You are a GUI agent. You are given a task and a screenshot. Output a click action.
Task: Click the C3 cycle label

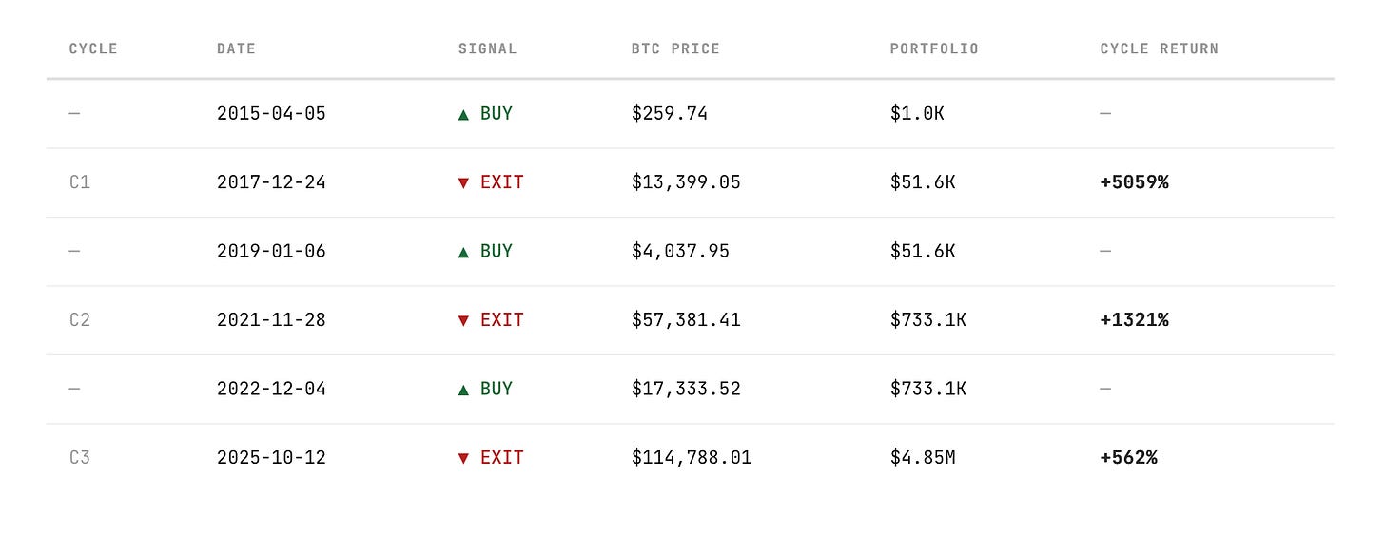(x=80, y=458)
